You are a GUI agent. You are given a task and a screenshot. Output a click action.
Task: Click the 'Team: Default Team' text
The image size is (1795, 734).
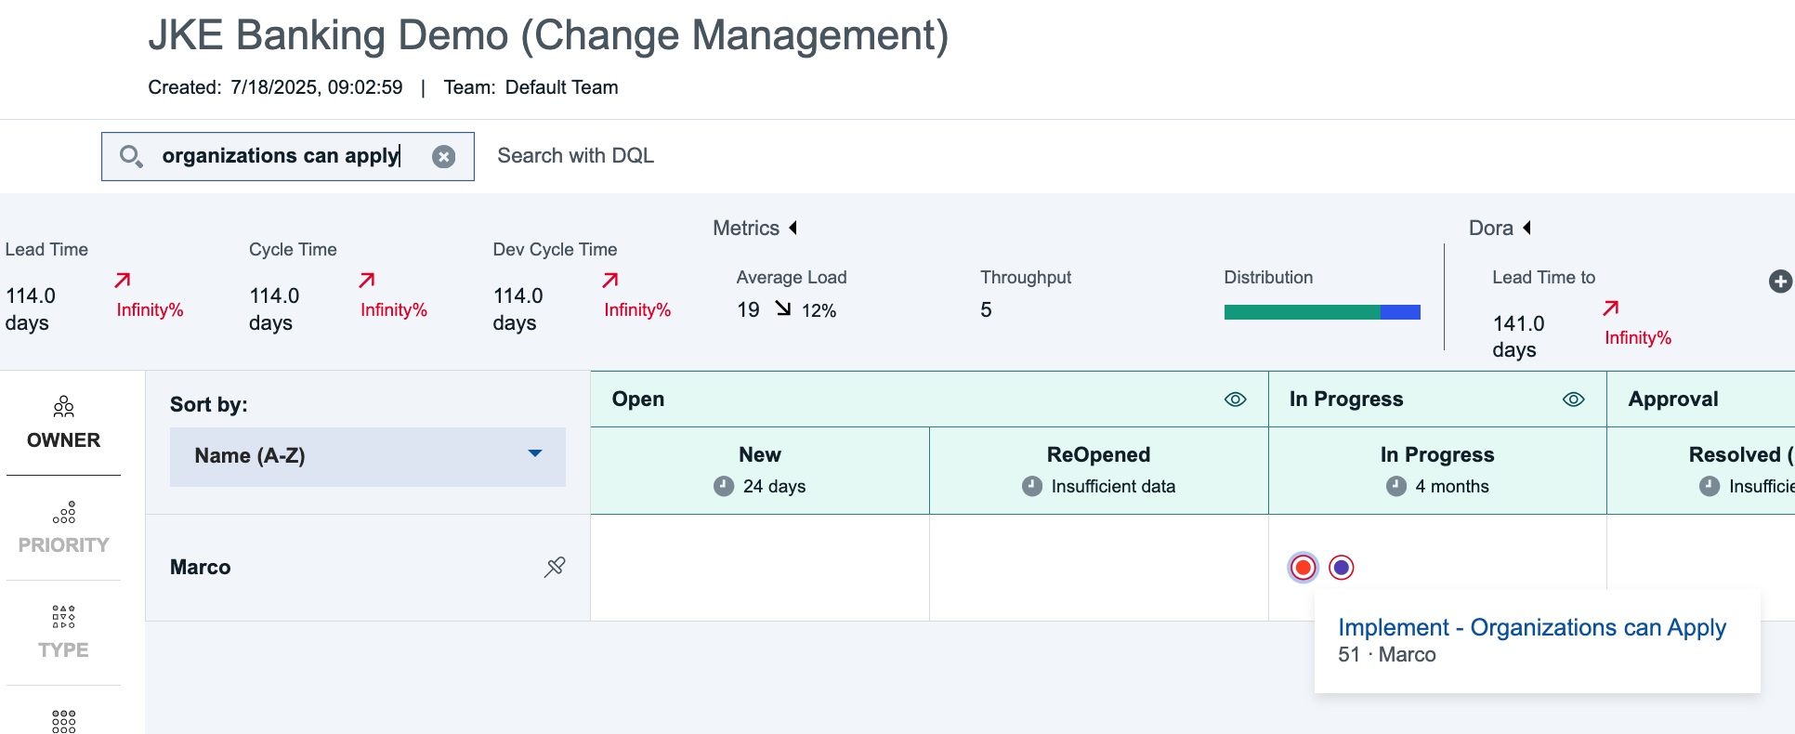[x=531, y=87]
